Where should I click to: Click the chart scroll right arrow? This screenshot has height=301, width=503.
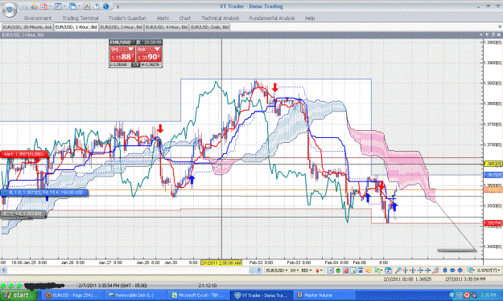(259, 270)
